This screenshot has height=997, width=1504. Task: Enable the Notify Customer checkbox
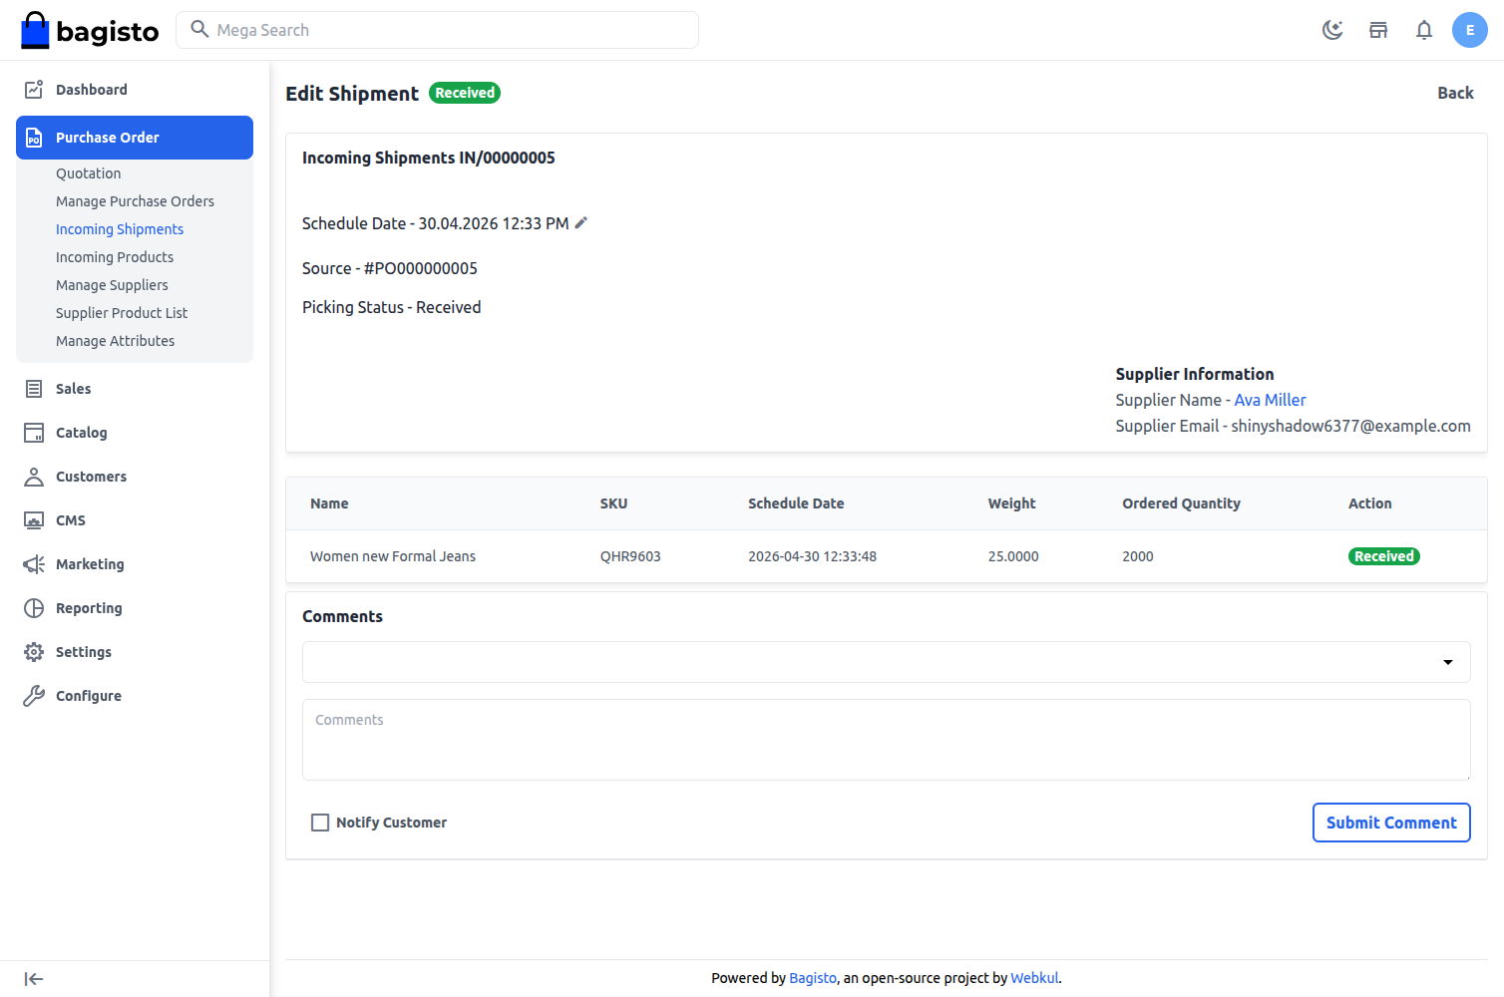tap(320, 822)
